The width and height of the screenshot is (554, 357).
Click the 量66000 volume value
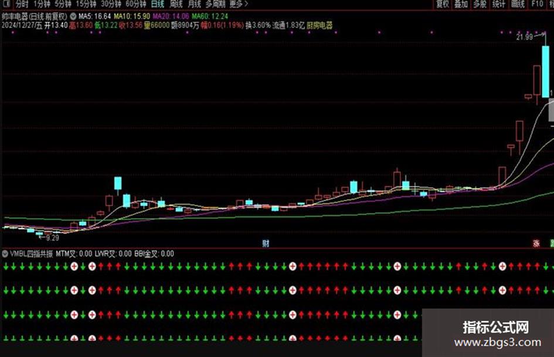click(x=157, y=25)
